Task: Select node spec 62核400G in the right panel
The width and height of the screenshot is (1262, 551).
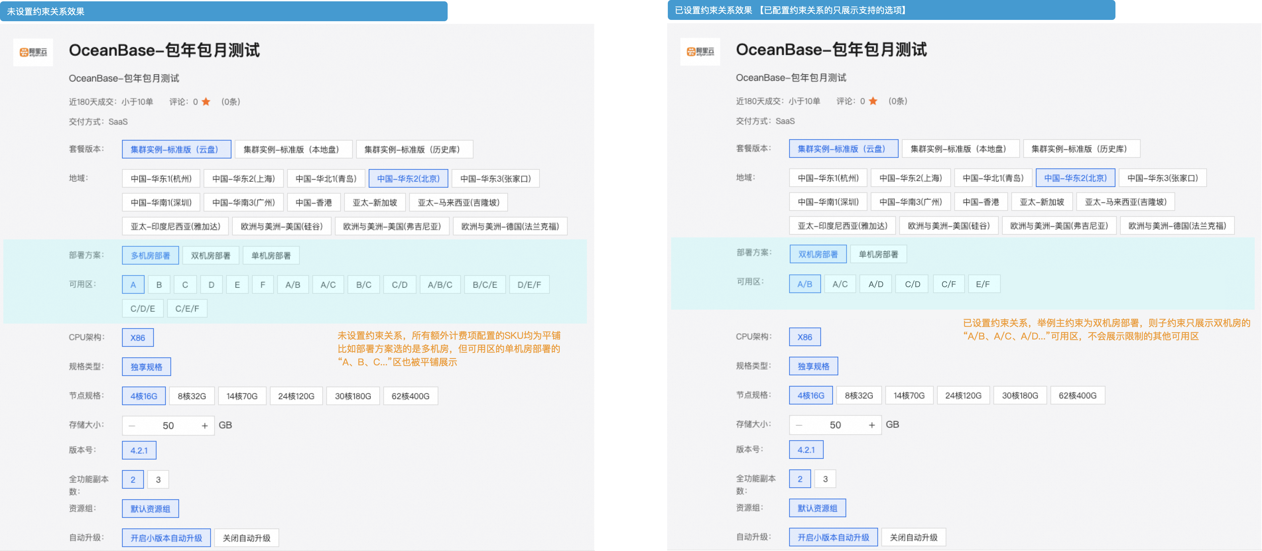Action: pyautogui.click(x=1078, y=395)
